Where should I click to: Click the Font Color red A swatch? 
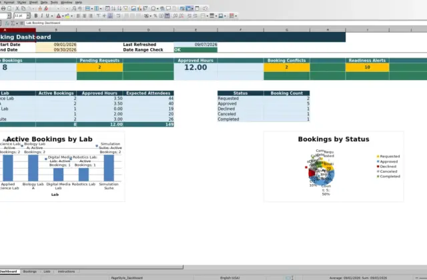click(x=58, y=16)
